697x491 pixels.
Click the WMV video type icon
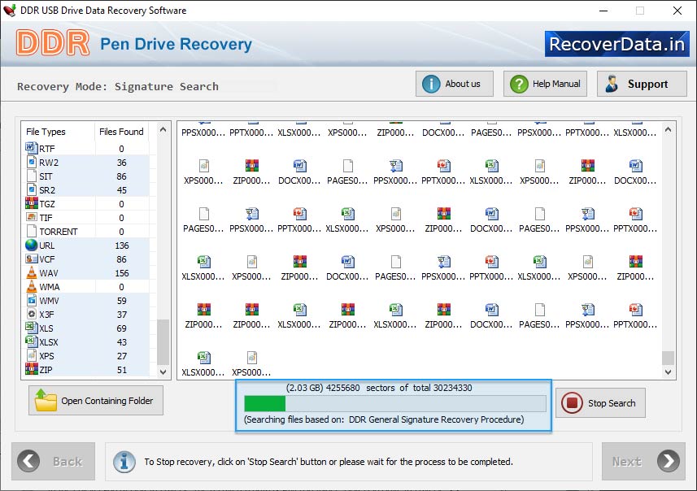pyautogui.click(x=31, y=301)
